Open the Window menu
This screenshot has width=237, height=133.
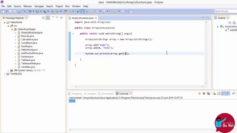(76, 6)
